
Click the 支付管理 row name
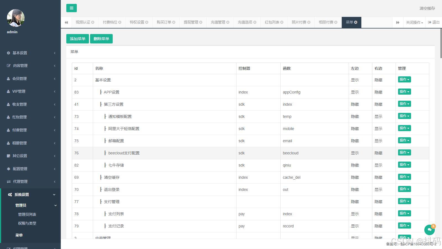tap(112, 202)
